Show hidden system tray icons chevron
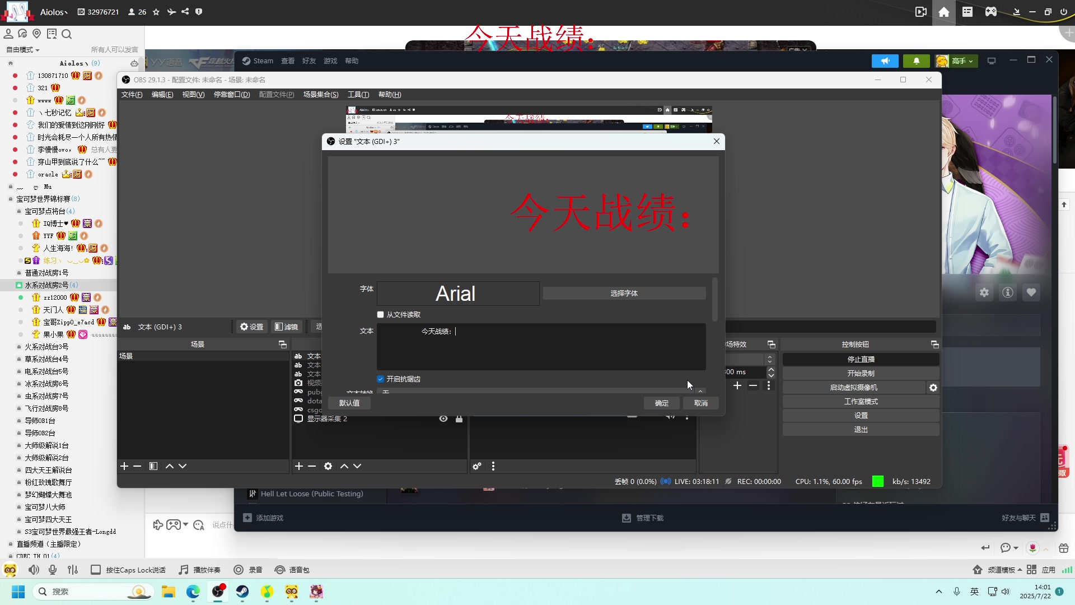 tap(939, 592)
